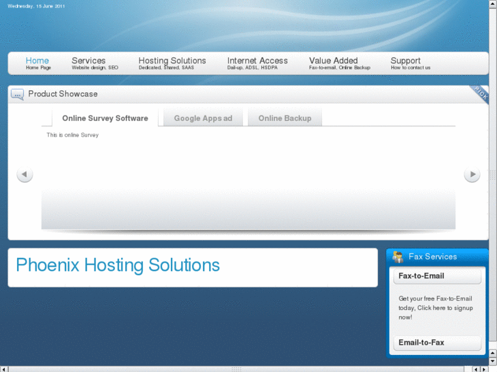This screenshot has width=497, height=372.
Task: Click the Fax Services panel title
Action: (433, 257)
